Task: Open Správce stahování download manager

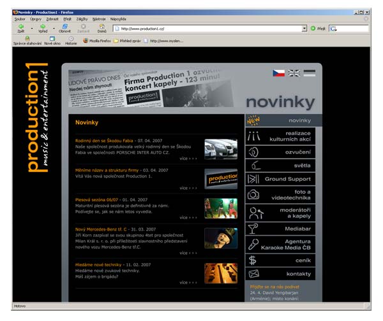Action: [27, 41]
